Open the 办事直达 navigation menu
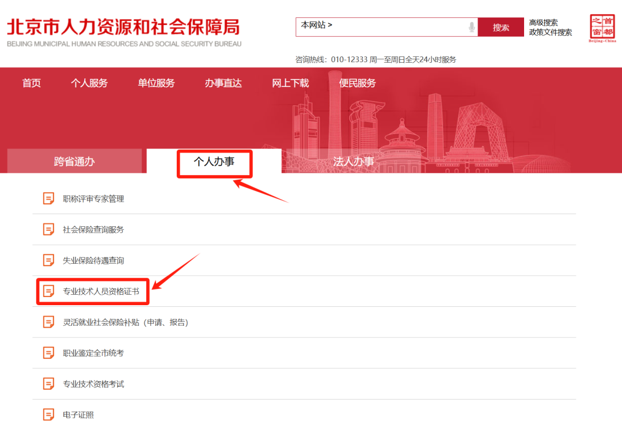This screenshot has height=422, width=622. (x=223, y=83)
